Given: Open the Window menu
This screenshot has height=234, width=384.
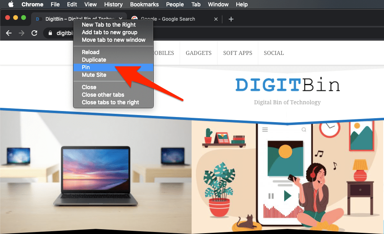Looking at the screenshot, I should [218, 4].
